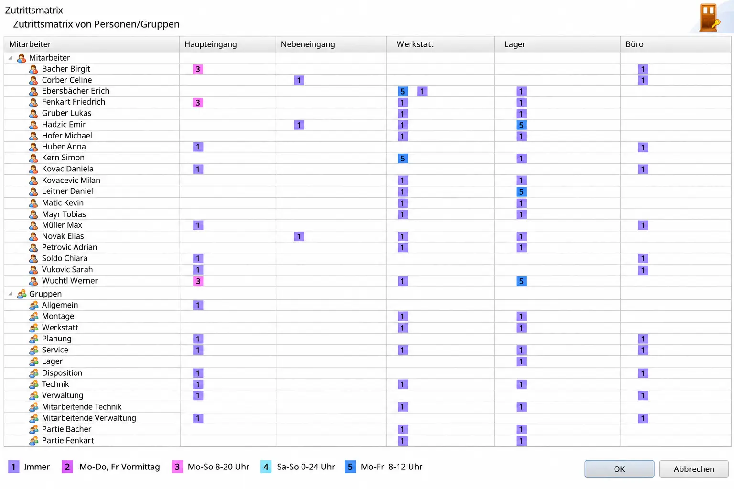This screenshot has width=734, height=489.
Task: Click the Gruppen root folder icon
Action: [22, 294]
